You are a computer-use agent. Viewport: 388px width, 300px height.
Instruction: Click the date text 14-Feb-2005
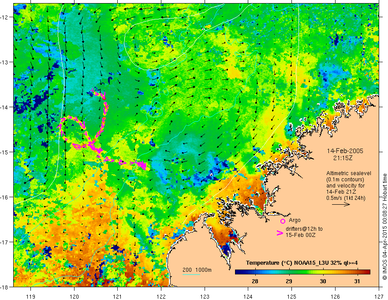[345, 151]
